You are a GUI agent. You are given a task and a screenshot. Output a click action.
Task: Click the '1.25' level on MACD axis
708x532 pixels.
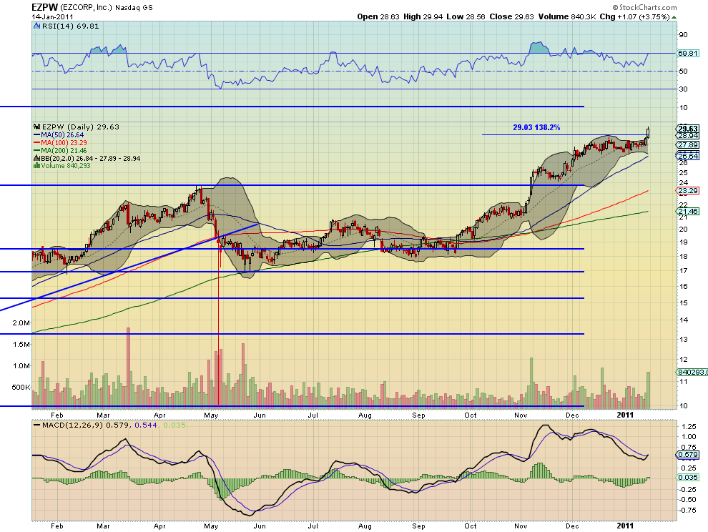(x=689, y=426)
